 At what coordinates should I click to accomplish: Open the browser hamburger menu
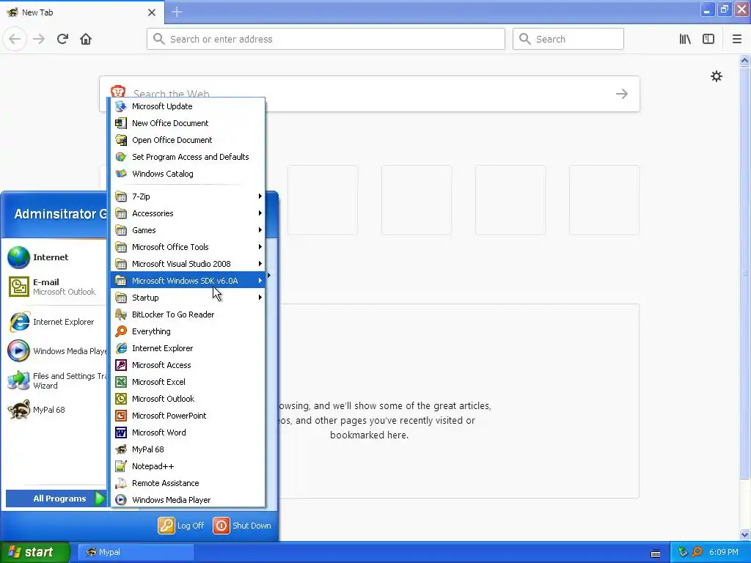736,39
